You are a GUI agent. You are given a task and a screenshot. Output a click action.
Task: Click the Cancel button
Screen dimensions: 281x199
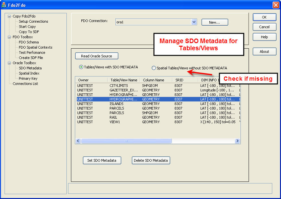[264, 27]
